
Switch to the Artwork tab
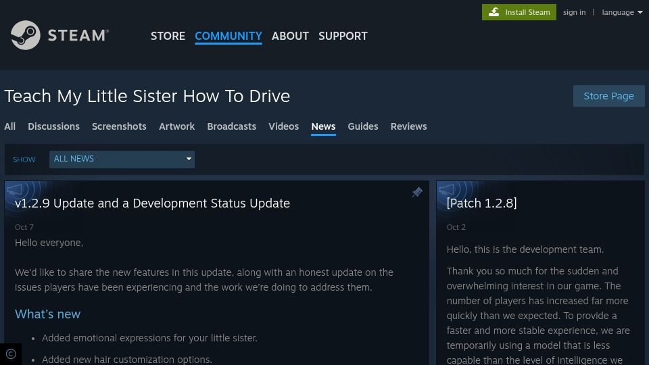(176, 126)
